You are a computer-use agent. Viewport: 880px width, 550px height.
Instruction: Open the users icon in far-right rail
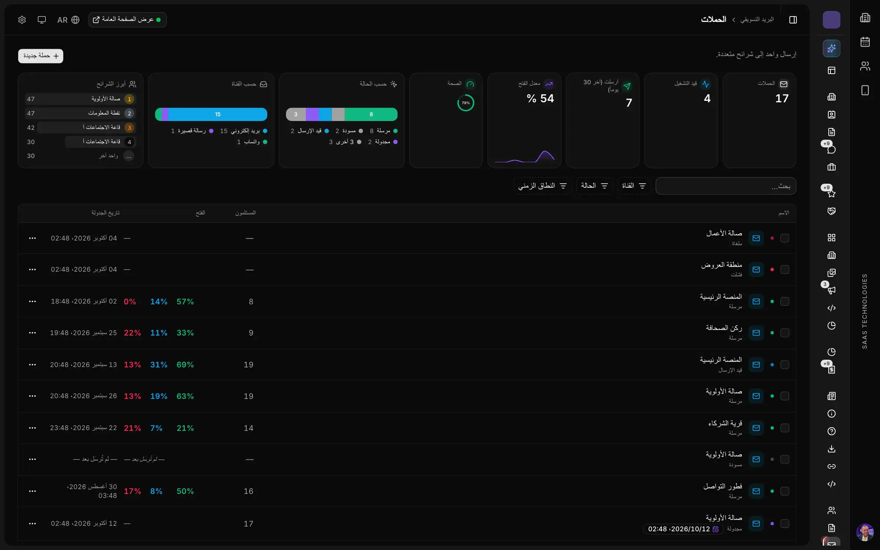pyautogui.click(x=865, y=66)
